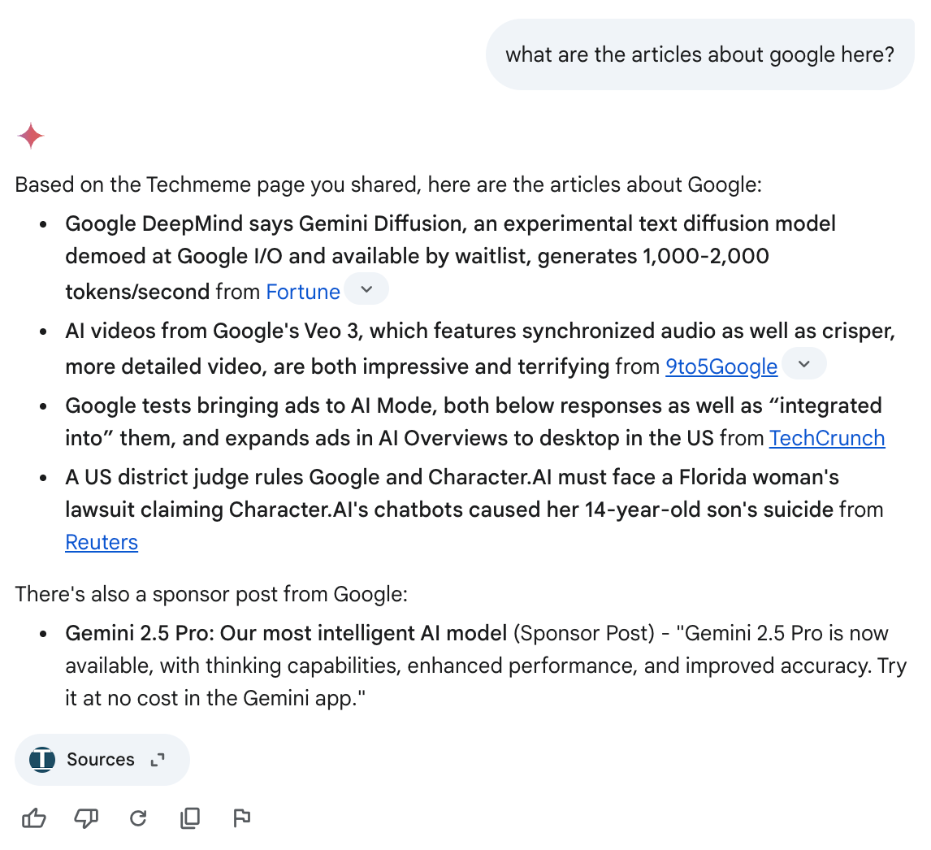Expand the chevron next to 9to5Google

804,364
